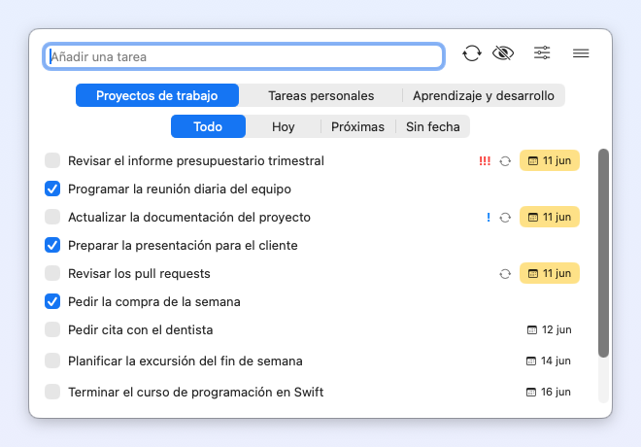Screen dimensions: 641x447
Task: Check 'Revisar el informe presupuestario trimestral' checkbox
Action: (52, 160)
